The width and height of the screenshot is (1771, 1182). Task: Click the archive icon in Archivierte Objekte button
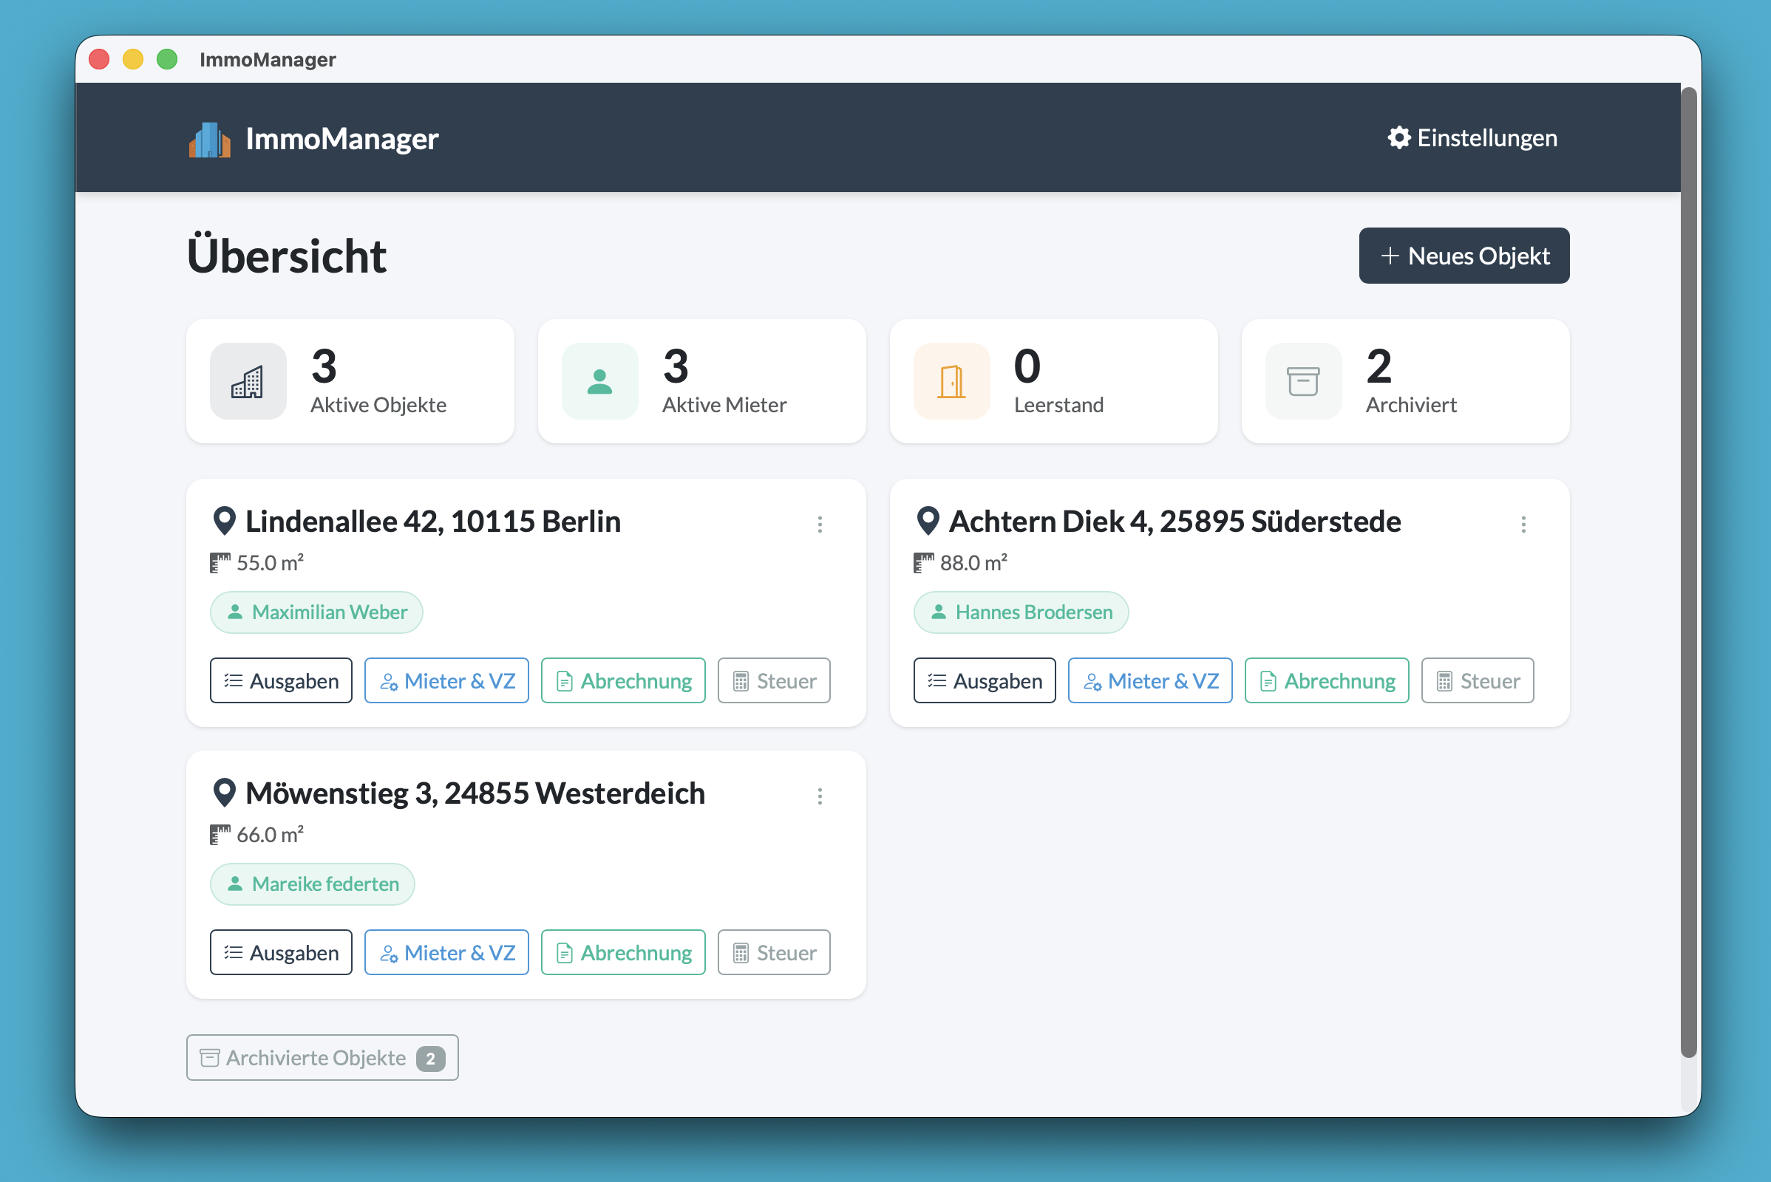pos(210,1058)
